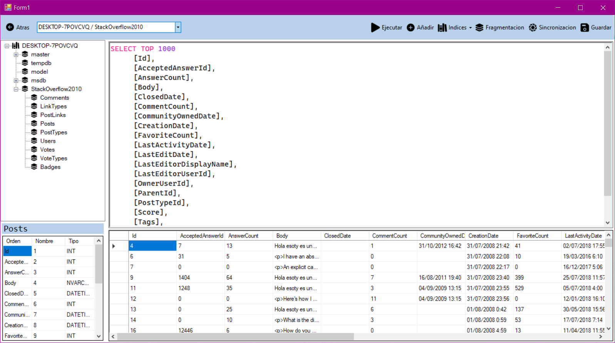Click the Añadir plus icon
615x343 pixels.
click(411, 27)
